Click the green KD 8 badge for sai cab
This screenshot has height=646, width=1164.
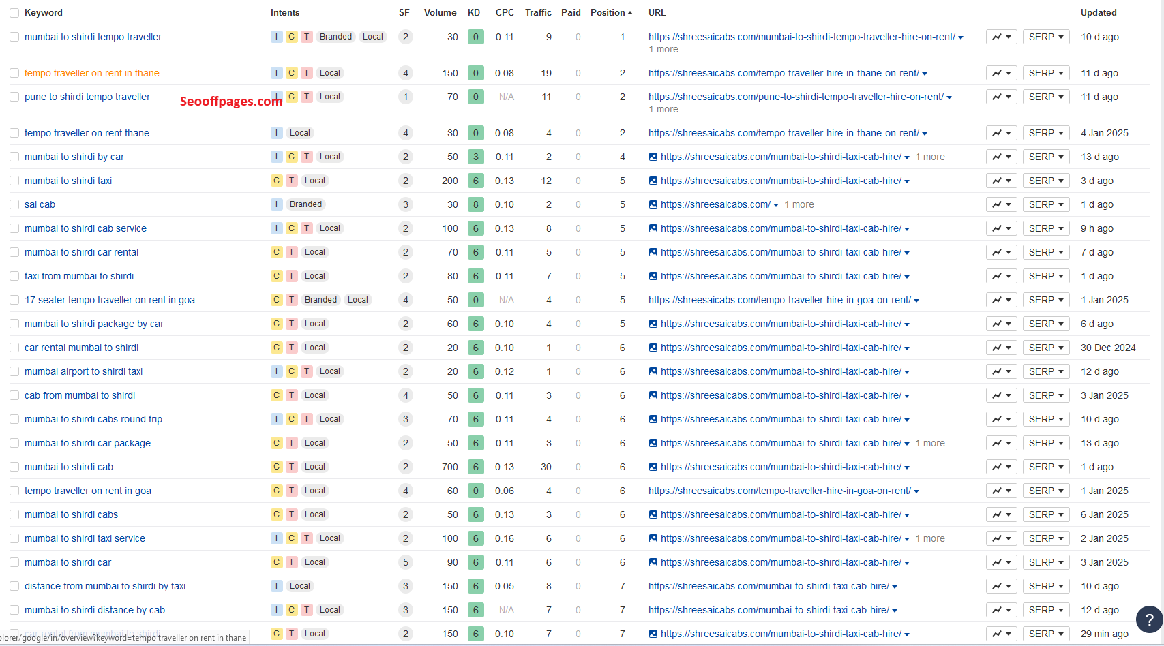[x=475, y=204]
